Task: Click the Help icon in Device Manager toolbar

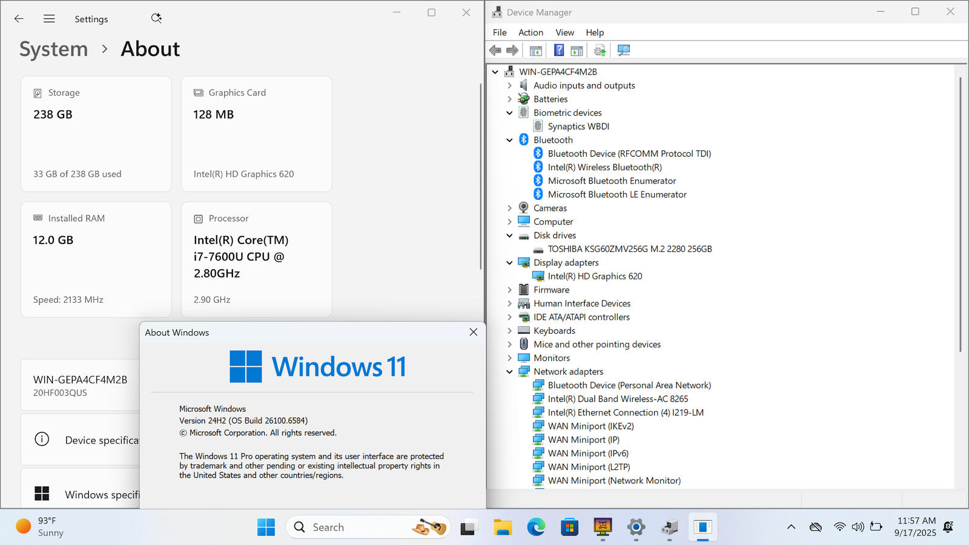Action: [558, 50]
